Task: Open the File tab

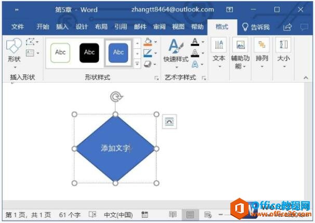Action: 18,27
